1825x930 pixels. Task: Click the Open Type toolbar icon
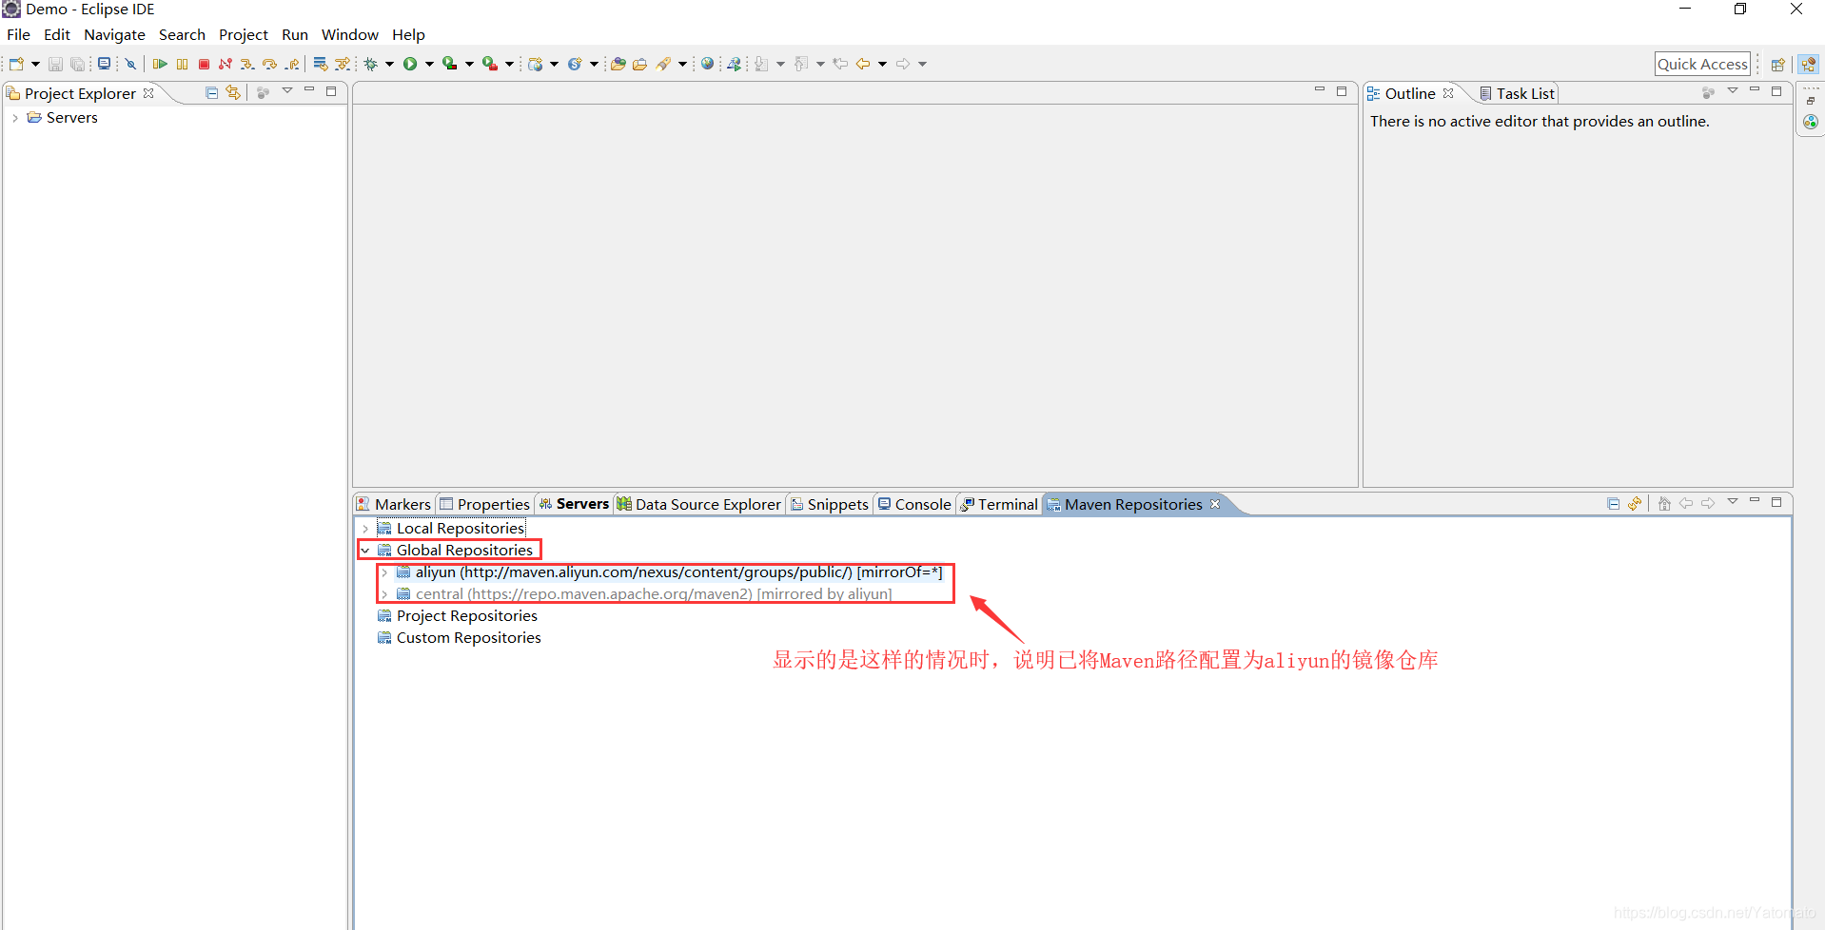[x=618, y=64]
